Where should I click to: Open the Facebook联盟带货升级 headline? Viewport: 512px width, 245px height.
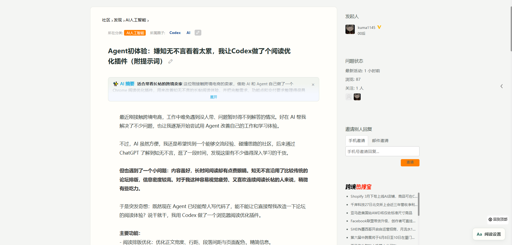coord(383,221)
